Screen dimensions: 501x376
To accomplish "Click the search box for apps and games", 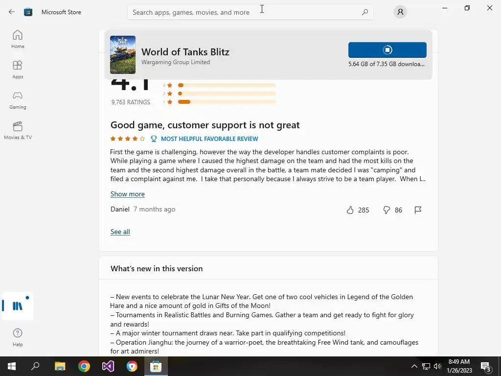I will click(x=250, y=12).
